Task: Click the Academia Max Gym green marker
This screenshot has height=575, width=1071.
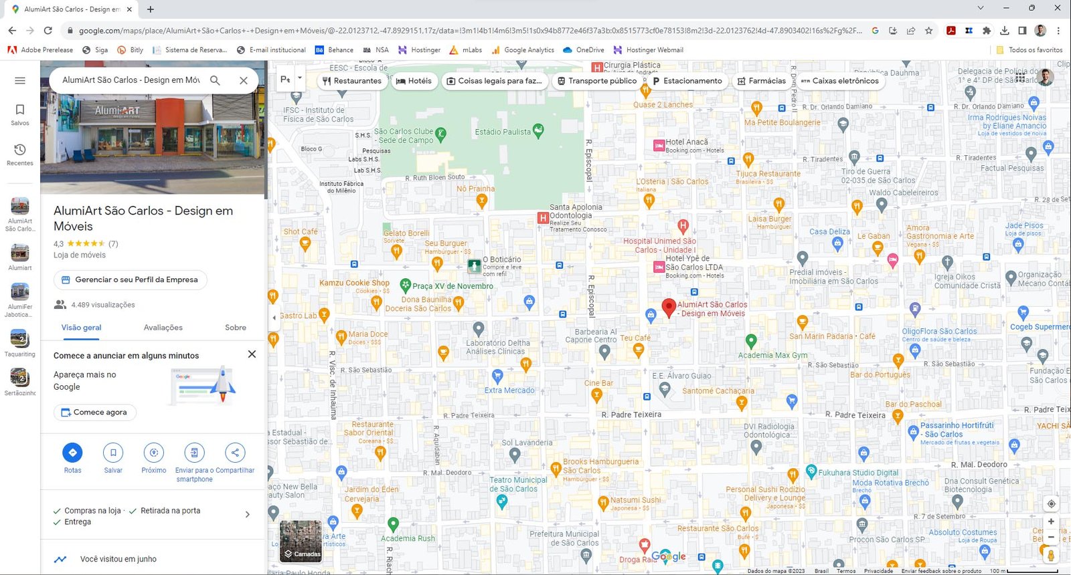Action: coord(751,341)
